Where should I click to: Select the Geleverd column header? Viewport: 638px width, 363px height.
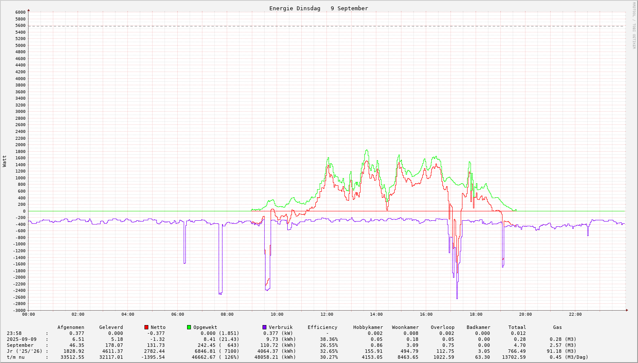click(x=111, y=327)
